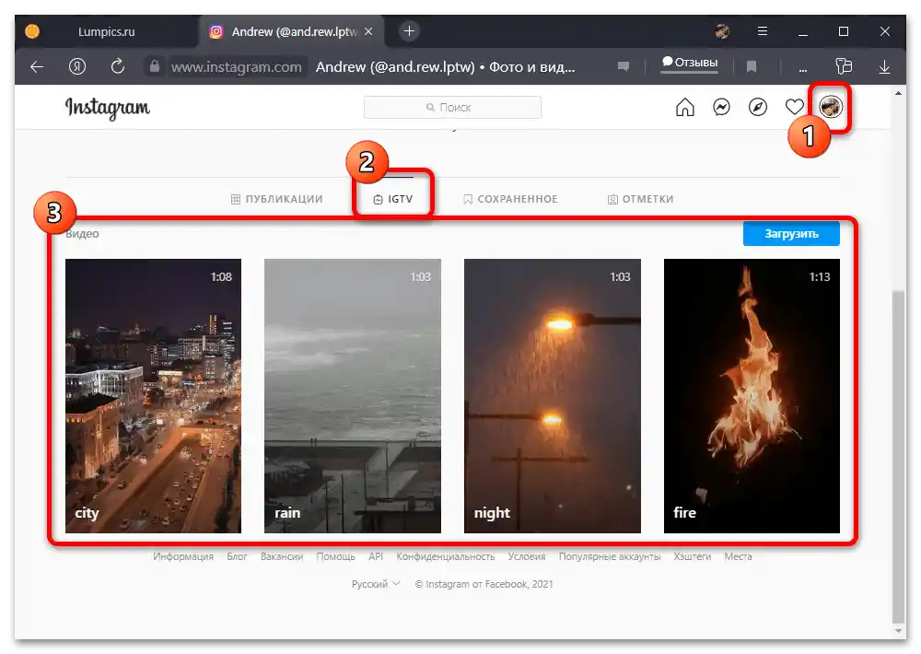Open browser hamburger menu

click(763, 31)
